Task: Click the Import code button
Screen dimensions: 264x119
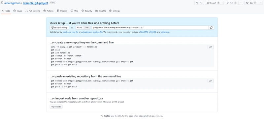Action: tap(56, 107)
